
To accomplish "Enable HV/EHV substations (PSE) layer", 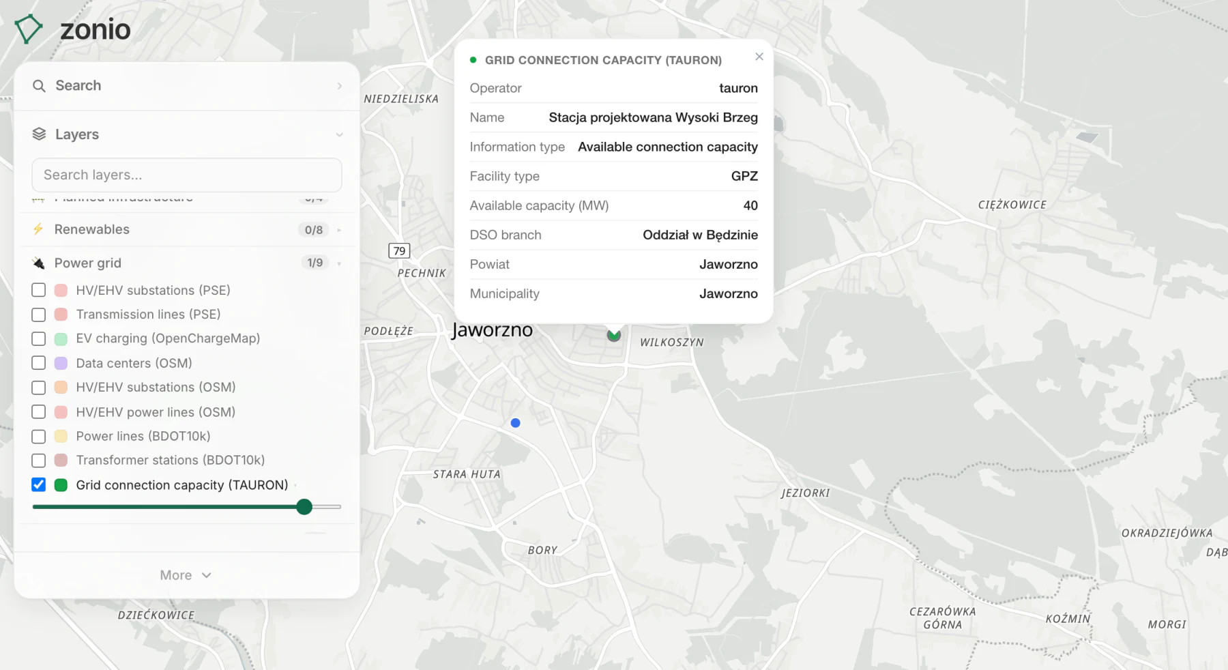I will click(39, 290).
